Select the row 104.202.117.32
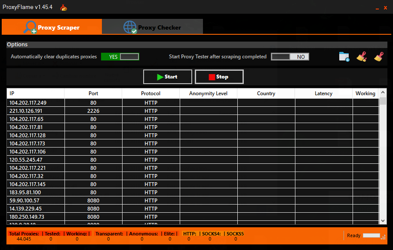393x250 pixels. click(x=193, y=176)
